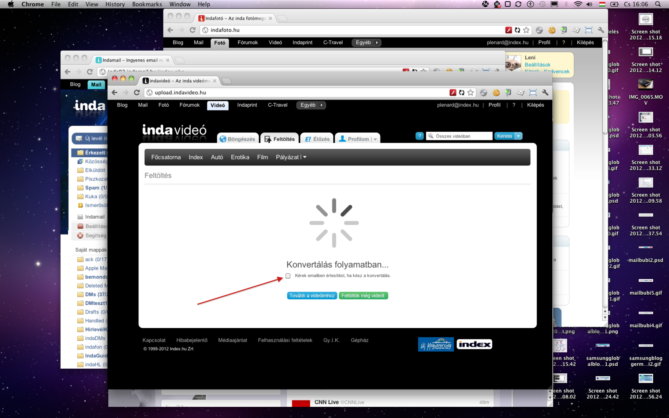Focus the Összes videóban search field

click(459, 136)
